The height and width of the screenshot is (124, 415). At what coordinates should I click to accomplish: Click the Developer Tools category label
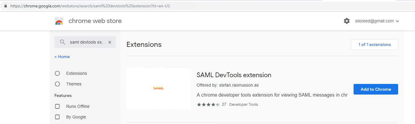[x=243, y=104]
